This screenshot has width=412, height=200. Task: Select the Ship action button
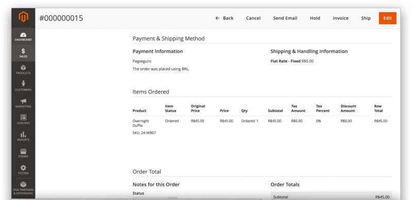(366, 18)
